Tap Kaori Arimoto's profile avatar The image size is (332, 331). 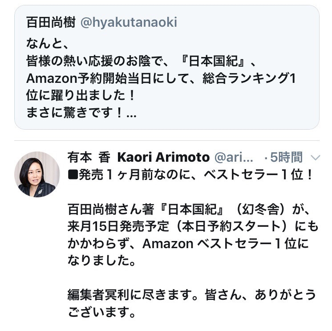click(x=37, y=174)
